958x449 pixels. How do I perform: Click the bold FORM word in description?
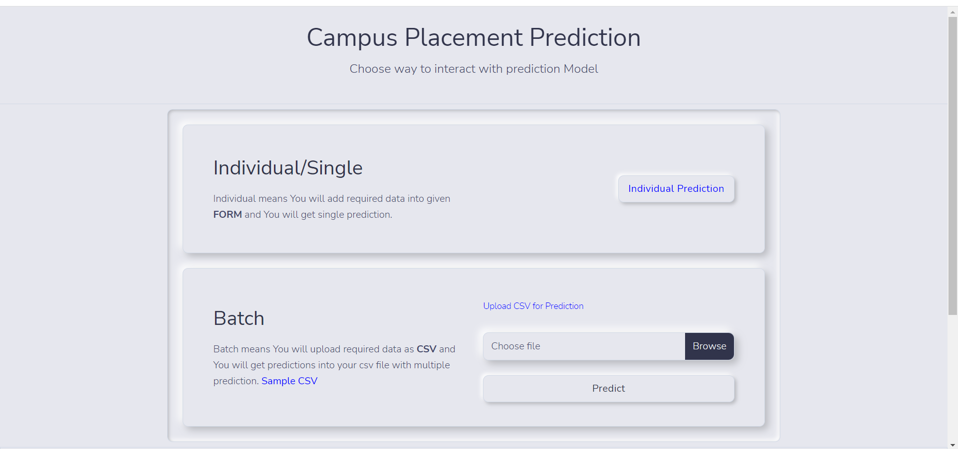point(228,215)
